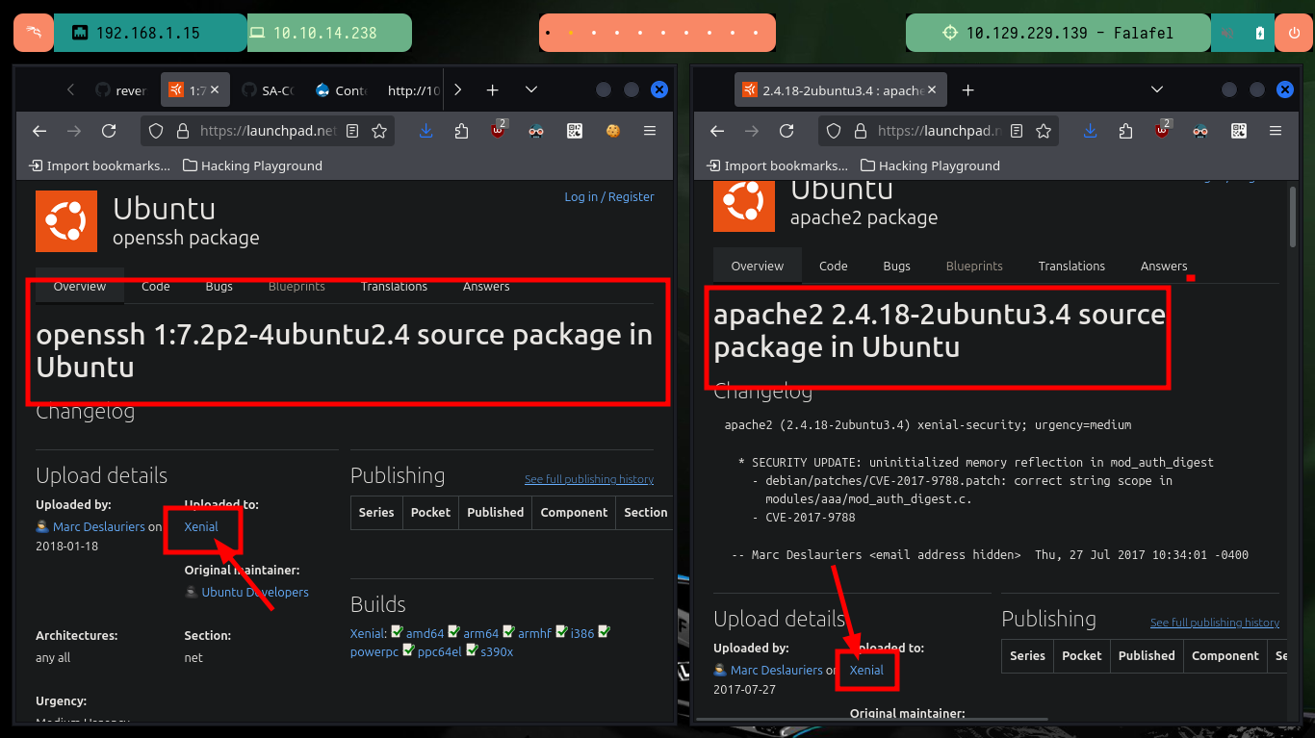Click the launchpad address field in apache2 window
This screenshot has width=1315, height=738.
939,131
